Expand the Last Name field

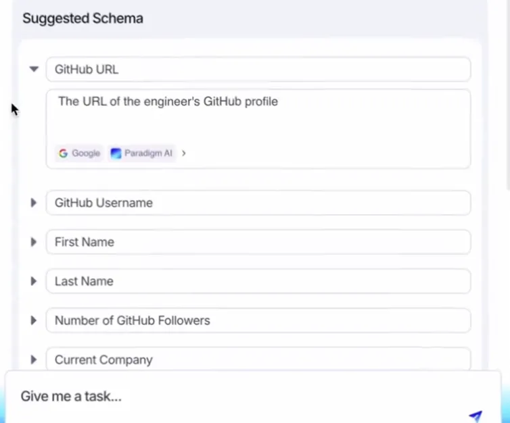click(x=33, y=281)
